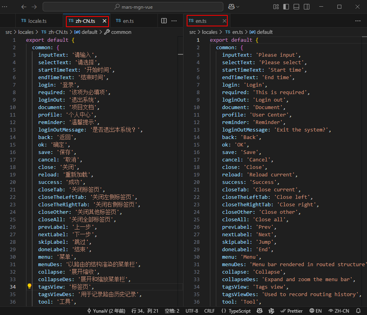The image size is (367, 315).
Task: Toggle the secondary side bar
Action: [307, 7]
